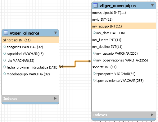The image size is (158, 122).
Task: Collapse the vtiger_cilindros table columns arrow
Action: [x=56, y=33]
